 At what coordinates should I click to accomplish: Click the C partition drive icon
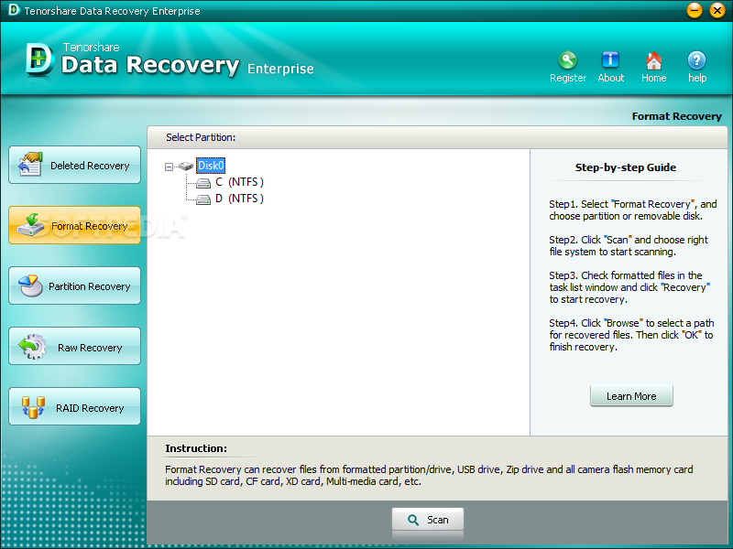click(202, 182)
